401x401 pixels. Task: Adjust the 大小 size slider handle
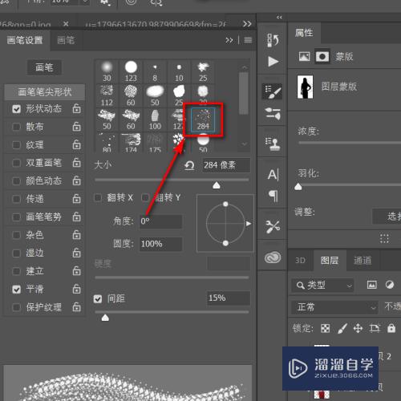tap(217, 185)
